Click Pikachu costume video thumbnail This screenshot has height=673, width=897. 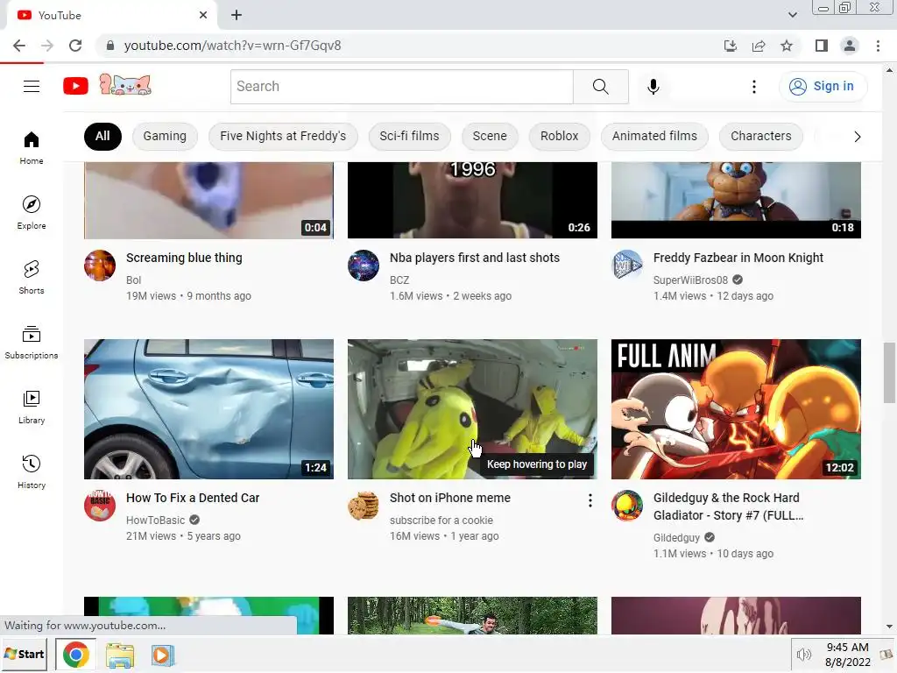click(x=472, y=409)
